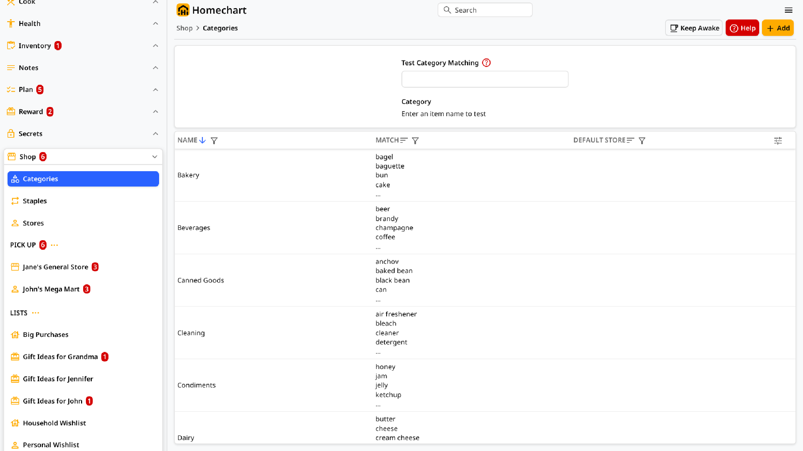Sort by the NAME column arrow
The width and height of the screenshot is (803, 451).
click(203, 140)
